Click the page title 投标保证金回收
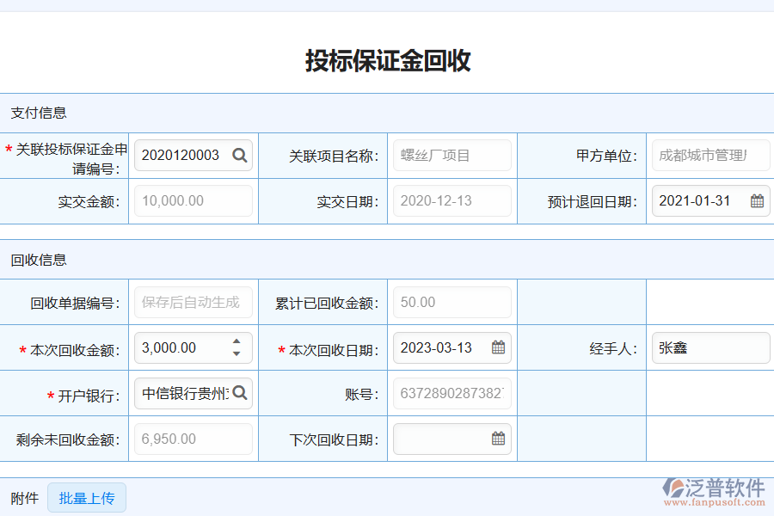 click(x=387, y=60)
